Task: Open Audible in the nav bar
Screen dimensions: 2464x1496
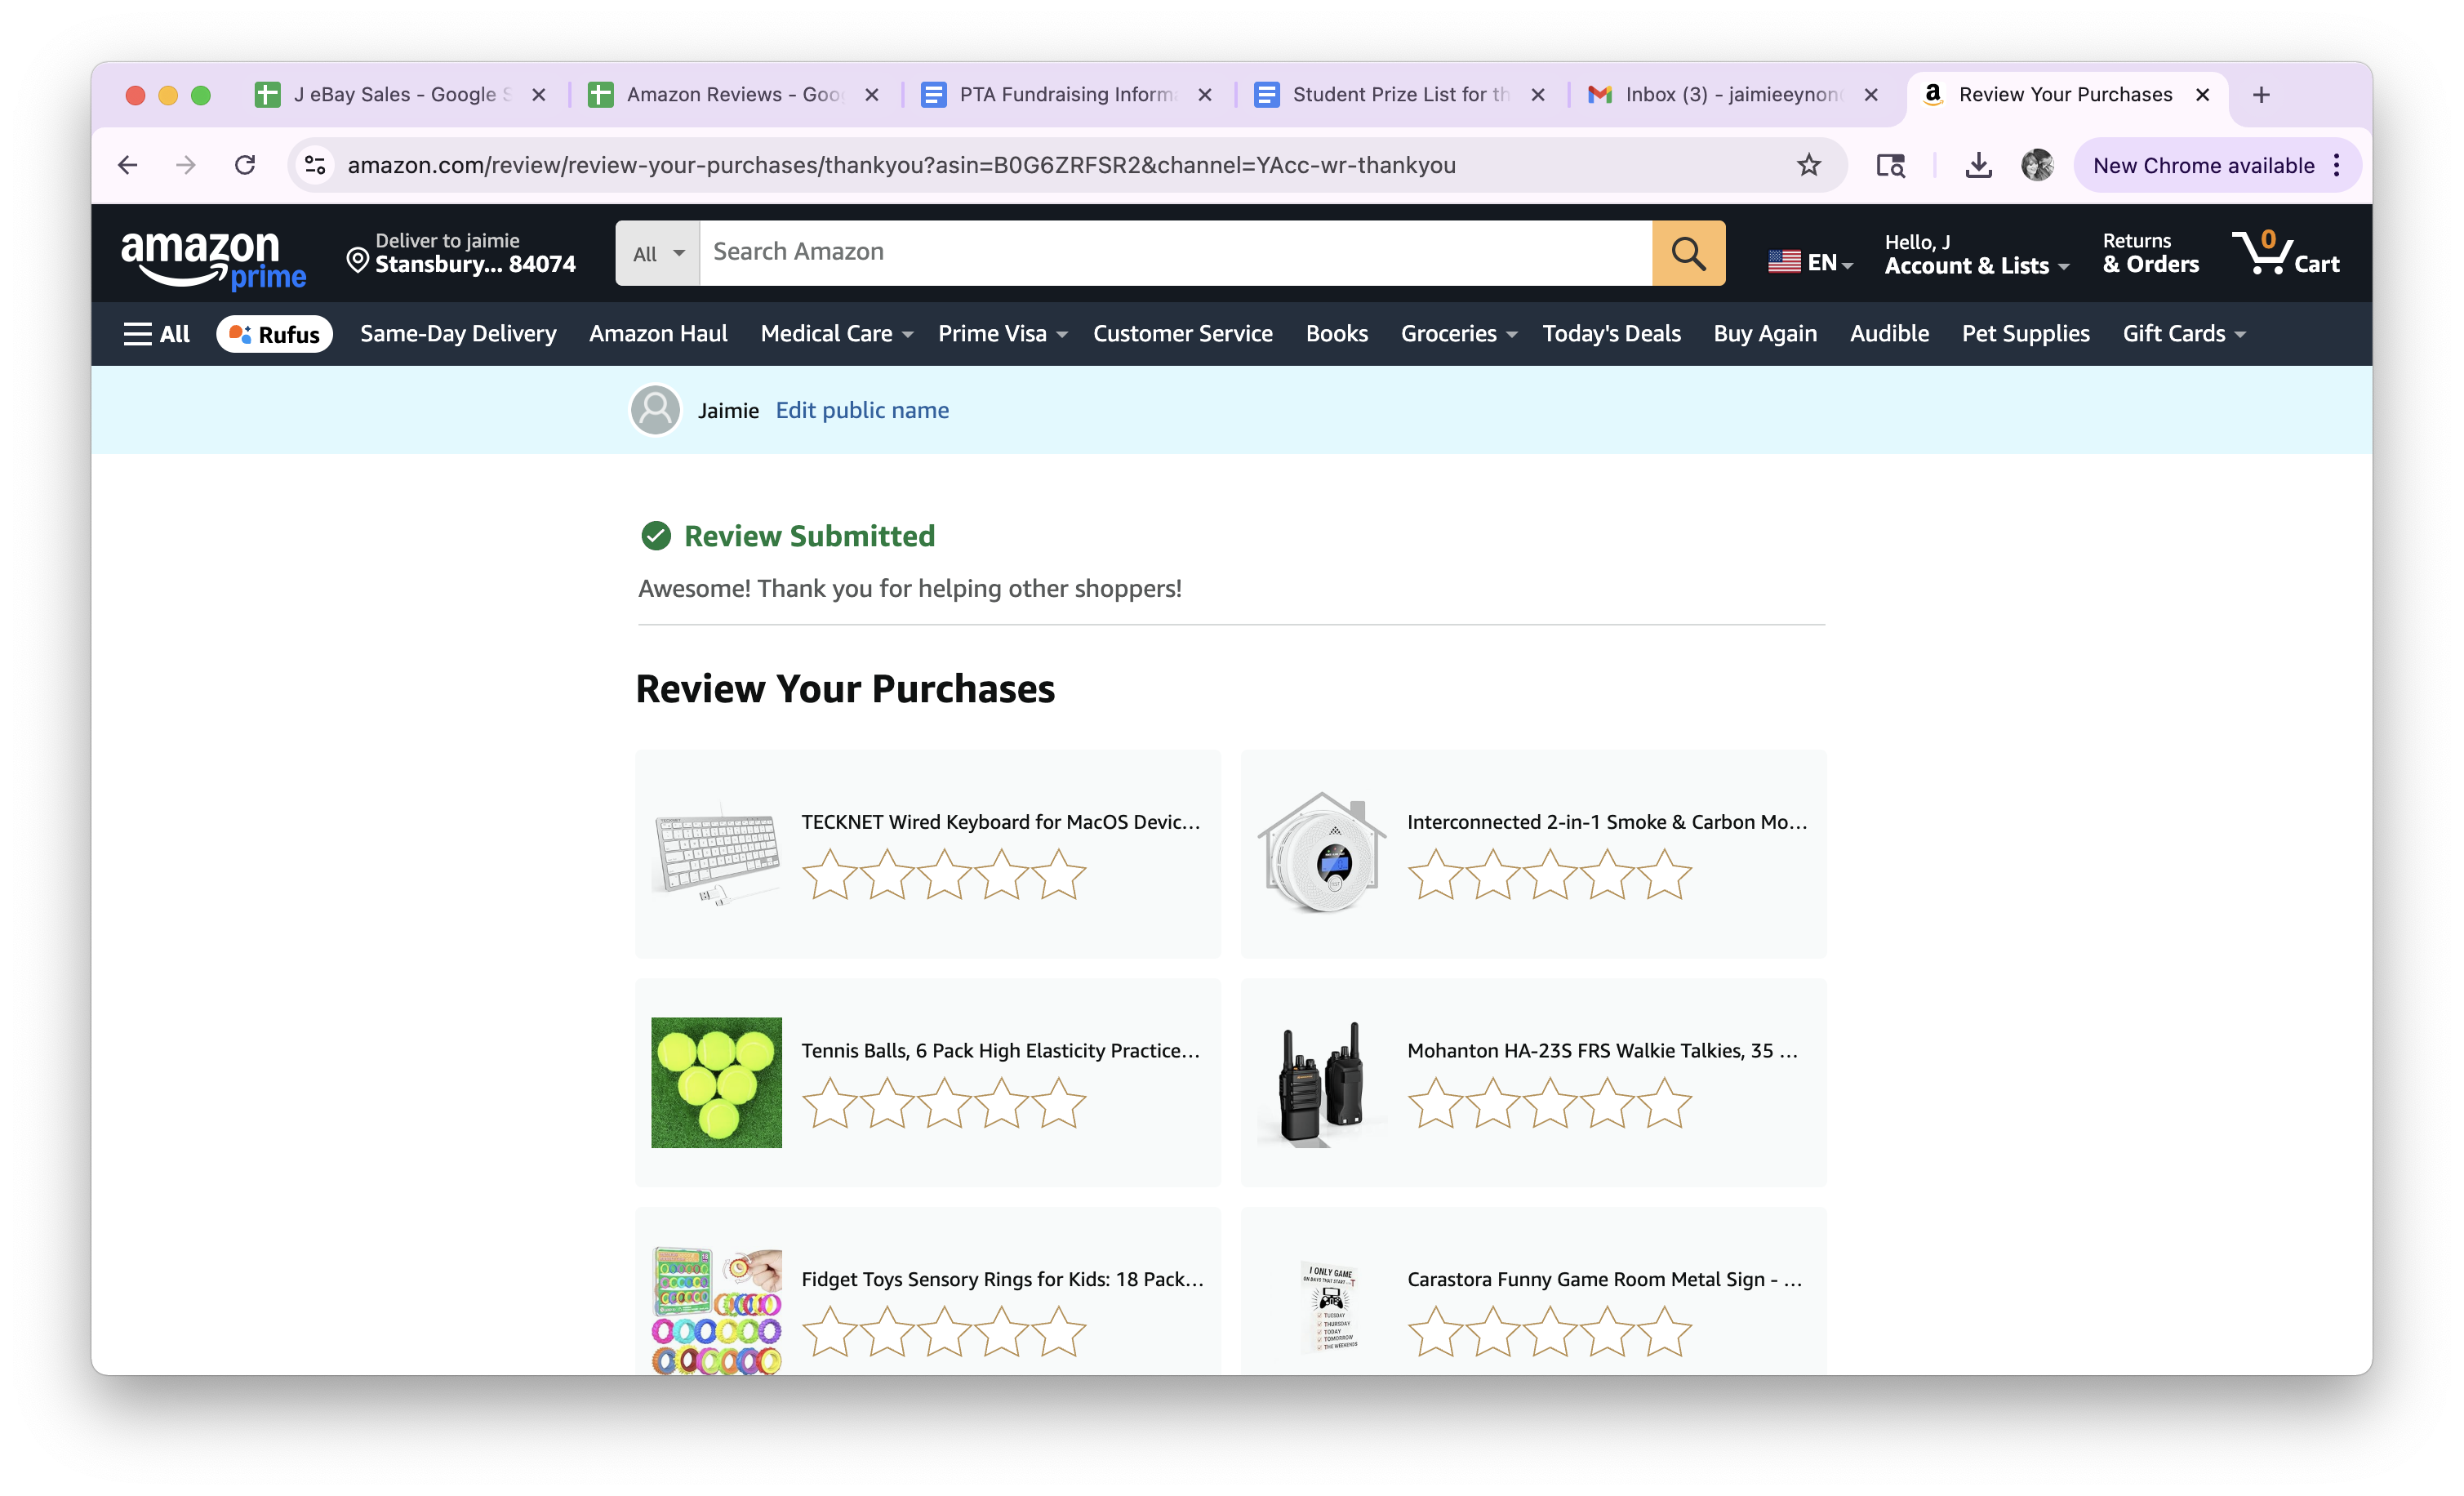Action: pos(1889,334)
